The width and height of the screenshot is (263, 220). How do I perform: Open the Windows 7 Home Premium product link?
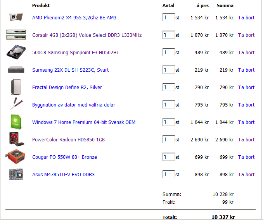tap(84, 122)
